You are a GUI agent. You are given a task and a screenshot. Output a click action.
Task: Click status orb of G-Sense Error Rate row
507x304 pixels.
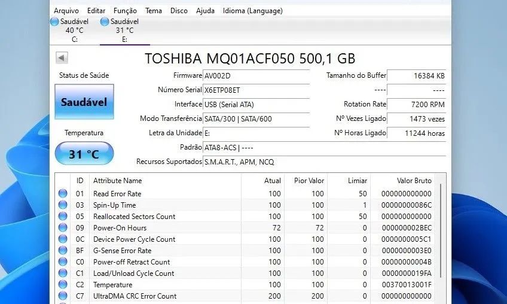[x=63, y=250]
